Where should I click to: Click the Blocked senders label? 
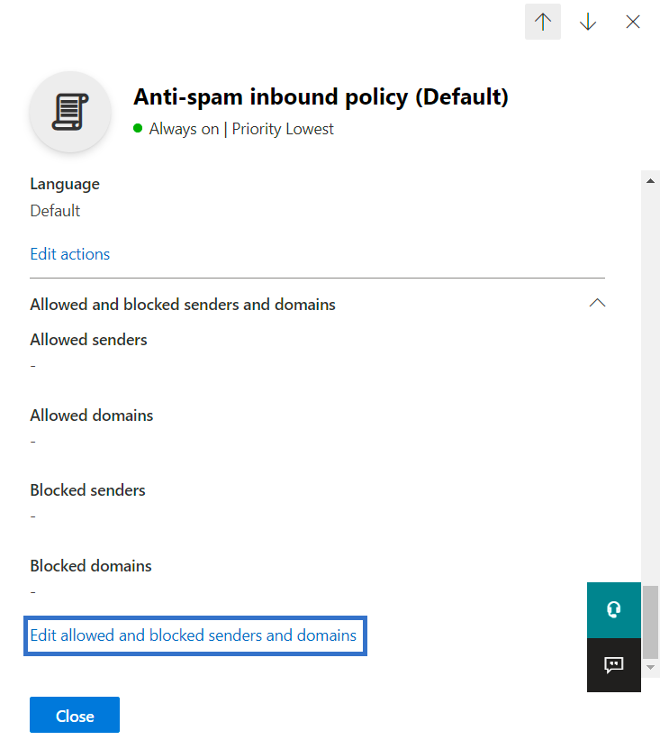(87, 489)
